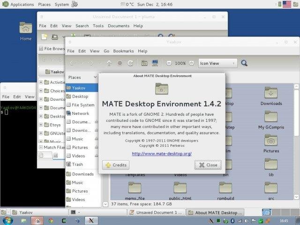Select the src folder icon
Image resolution: width=300 pixels, height=225 pixels.
point(271,191)
